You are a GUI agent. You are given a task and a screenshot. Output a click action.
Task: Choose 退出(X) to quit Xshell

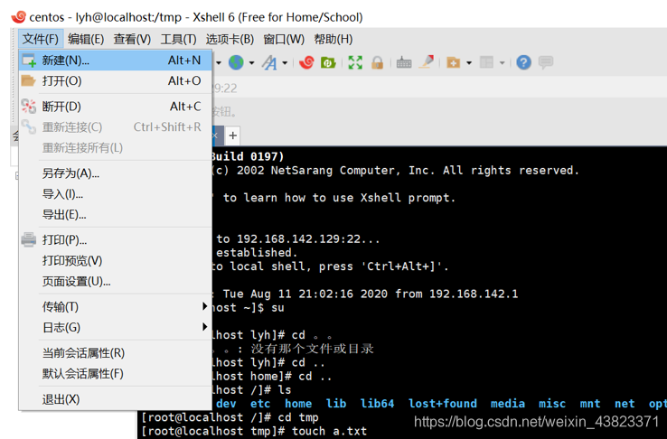pos(116,399)
